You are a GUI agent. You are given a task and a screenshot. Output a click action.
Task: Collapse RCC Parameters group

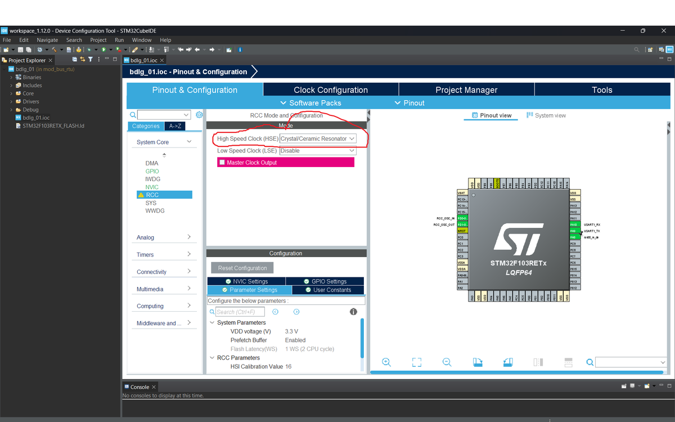(x=212, y=358)
